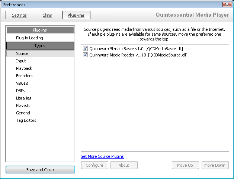Image resolution: width=234 pixels, height=179 pixels.
Task: Select Input plug-in type
Action: click(40, 61)
